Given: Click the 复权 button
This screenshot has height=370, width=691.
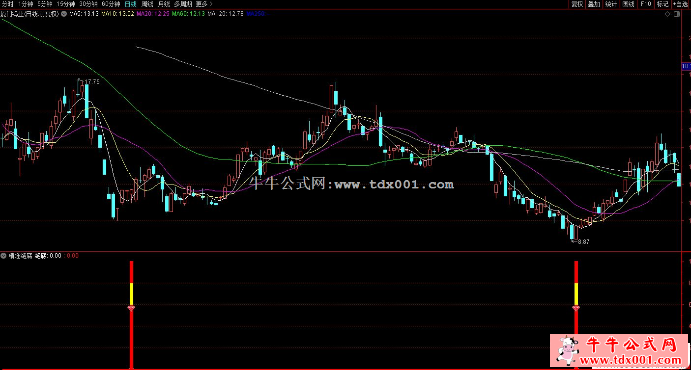Looking at the screenshot, I should 577,4.
